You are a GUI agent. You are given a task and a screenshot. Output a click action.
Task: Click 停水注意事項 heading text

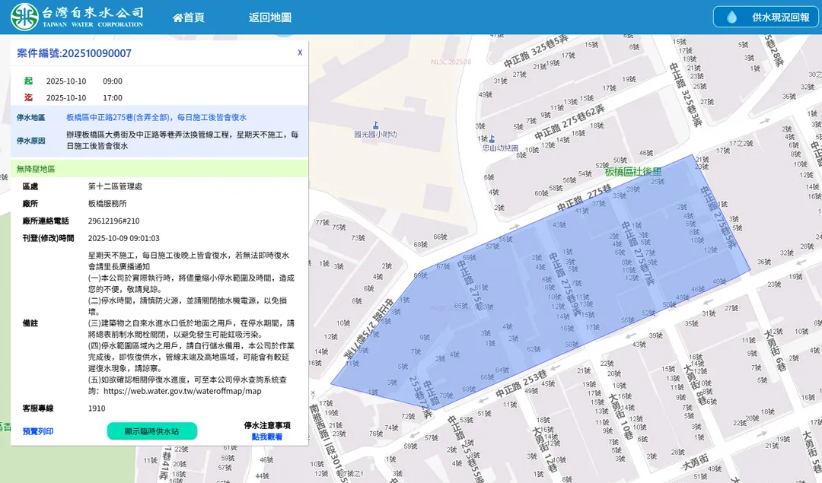[267, 425]
